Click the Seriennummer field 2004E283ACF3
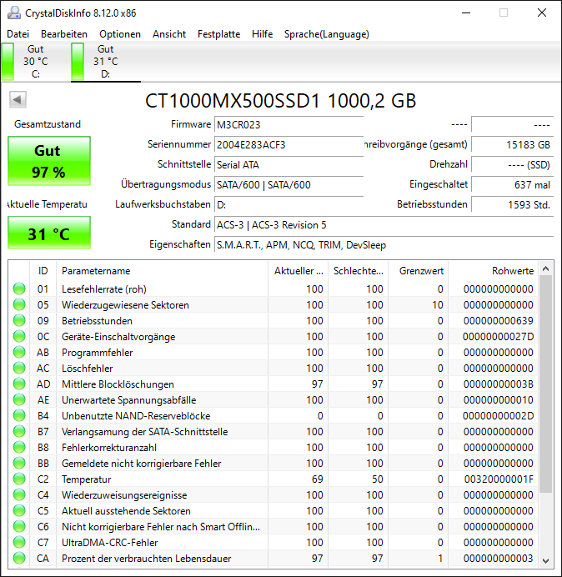 [x=289, y=144]
